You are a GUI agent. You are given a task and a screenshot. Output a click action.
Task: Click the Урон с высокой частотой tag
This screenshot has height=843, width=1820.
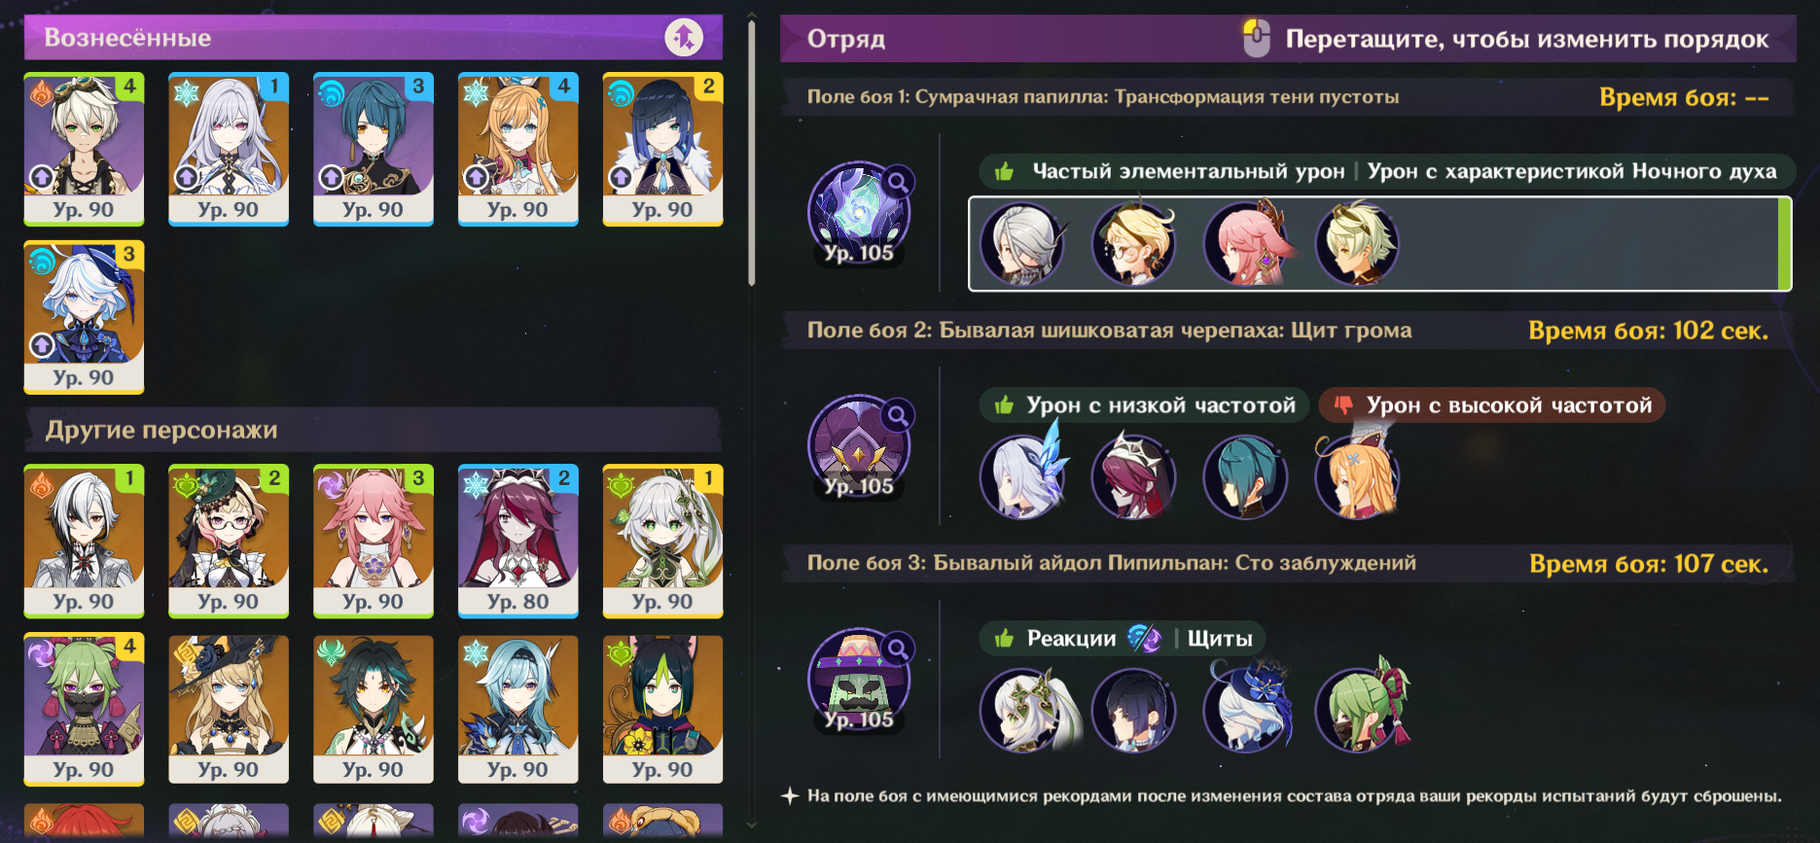1491,405
